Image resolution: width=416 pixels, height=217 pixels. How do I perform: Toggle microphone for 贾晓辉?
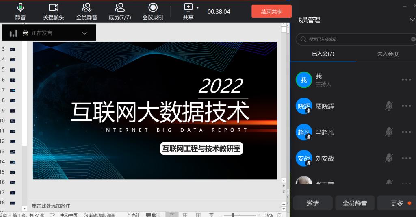click(389, 106)
